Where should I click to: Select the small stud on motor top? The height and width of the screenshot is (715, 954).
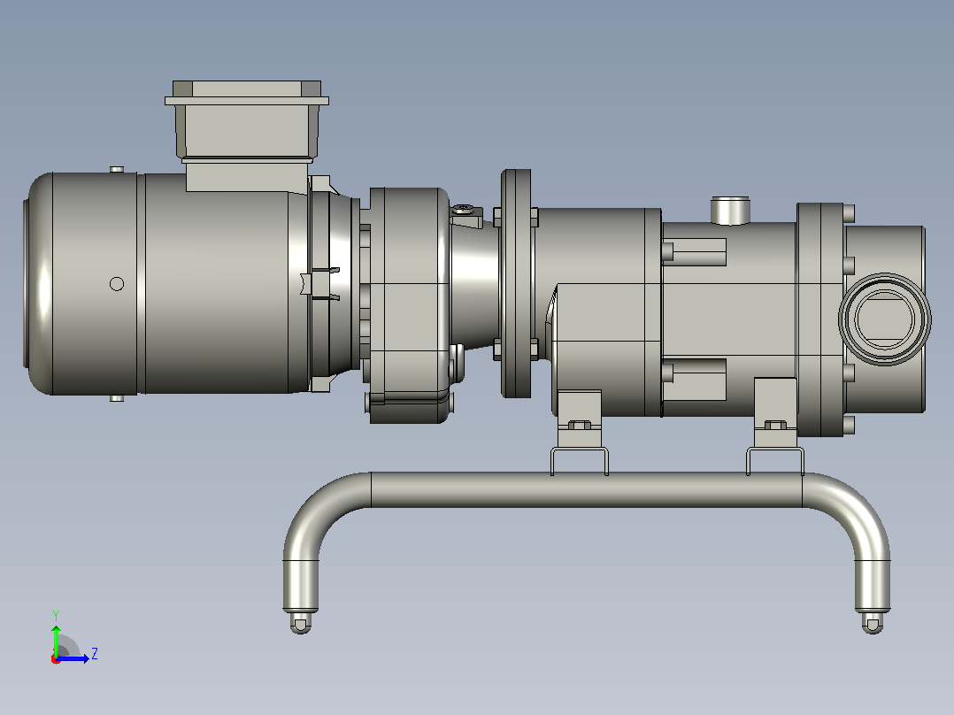click(117, 169)
